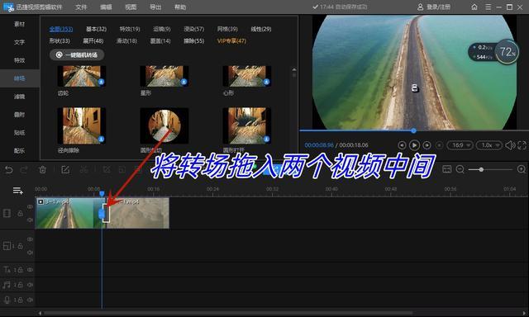This screenshot has height=317, width=529.
Task: Open the 导出 menu
Action: 155,7
